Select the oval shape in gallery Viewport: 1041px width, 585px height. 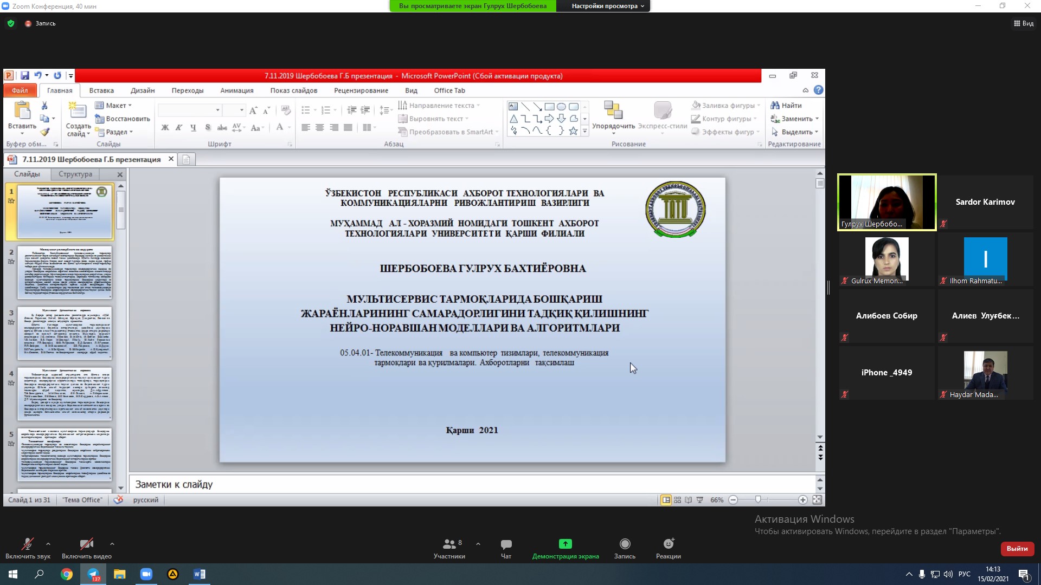[561, 107]
